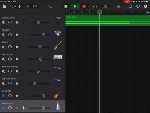
Task: Open the My Songs document browser
Action: (4, 6)
